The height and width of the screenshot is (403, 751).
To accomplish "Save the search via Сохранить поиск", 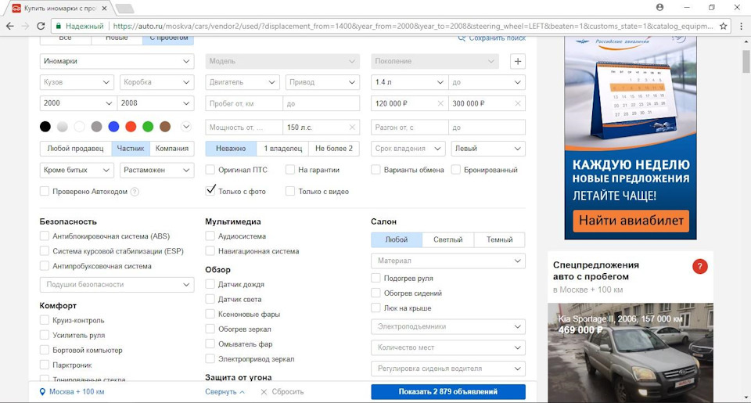I will [492, 38].
